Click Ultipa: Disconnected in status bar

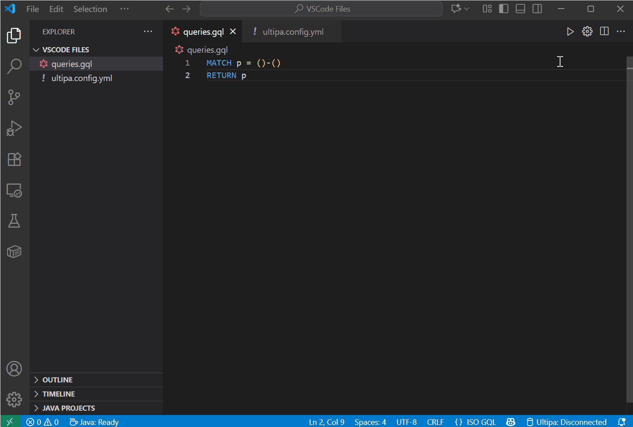(x=567, y=422)
